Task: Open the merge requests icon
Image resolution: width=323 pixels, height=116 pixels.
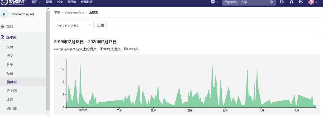Action: pos(291,2)
